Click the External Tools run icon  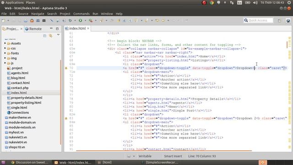pos(91,20)
